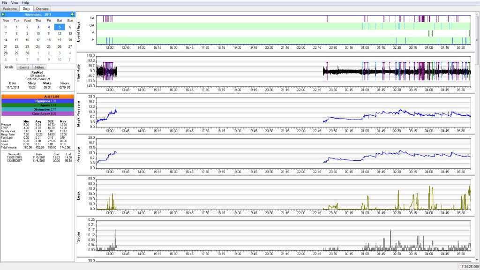Select Thursday November 3 in the calendar
This screenshot has height=270, width=480.
pyautogui.click(x=38, y=27)
